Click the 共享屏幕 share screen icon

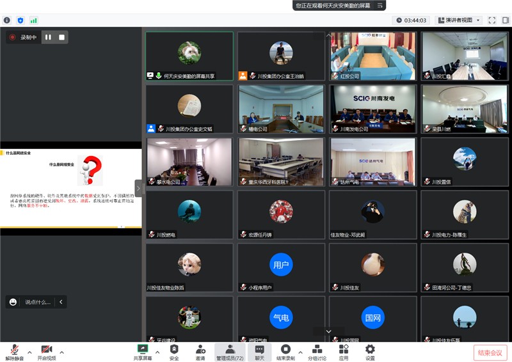(x=143, y=349)
